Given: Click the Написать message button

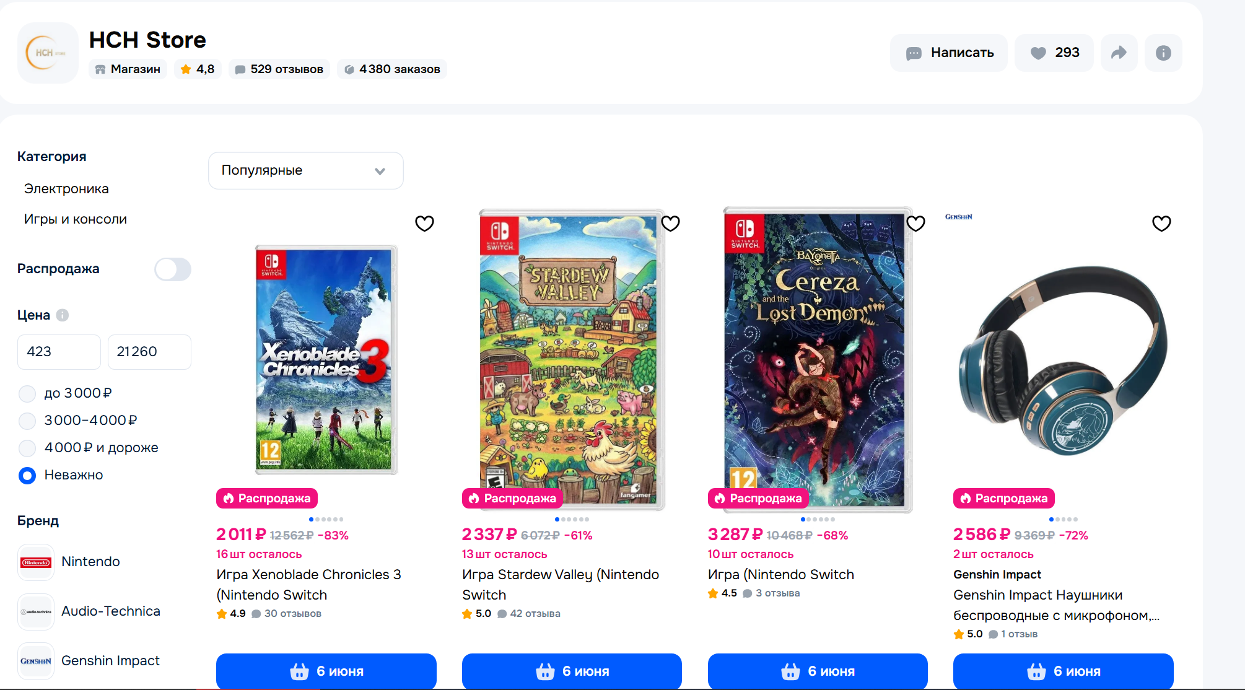Looking at the screenshot, I should (948, 53).
